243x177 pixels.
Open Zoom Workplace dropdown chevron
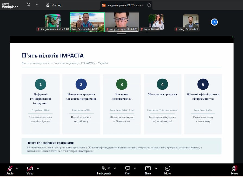coord(37,5)
